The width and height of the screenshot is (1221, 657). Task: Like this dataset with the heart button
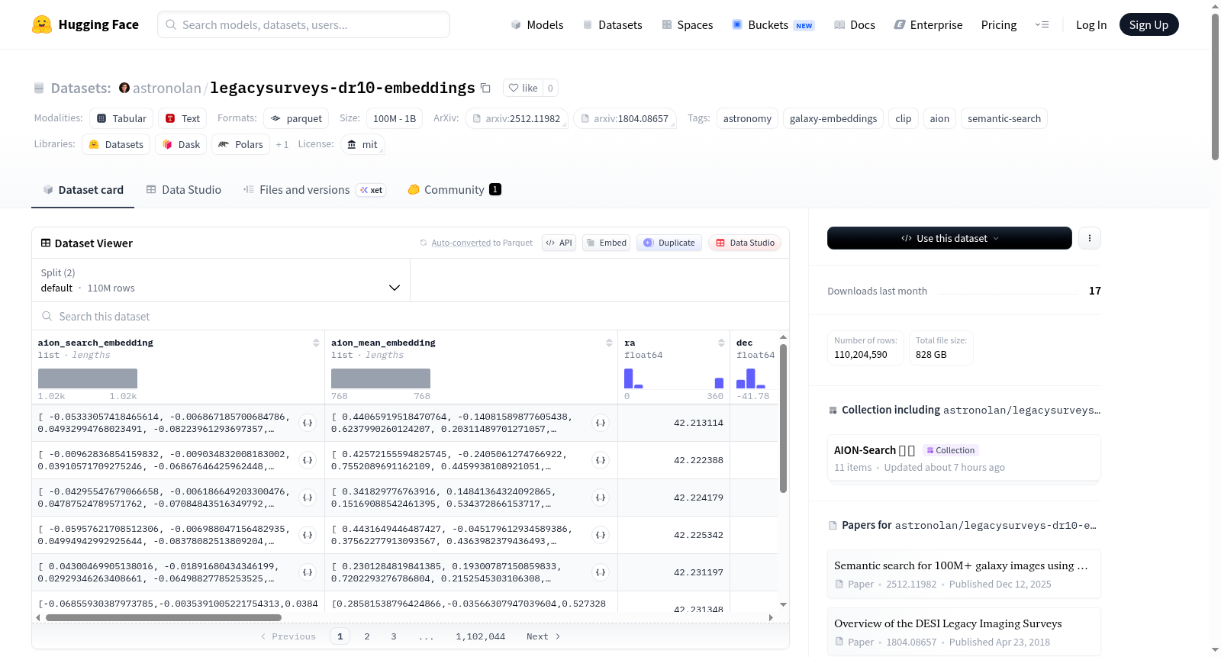[x=523, y=88]
